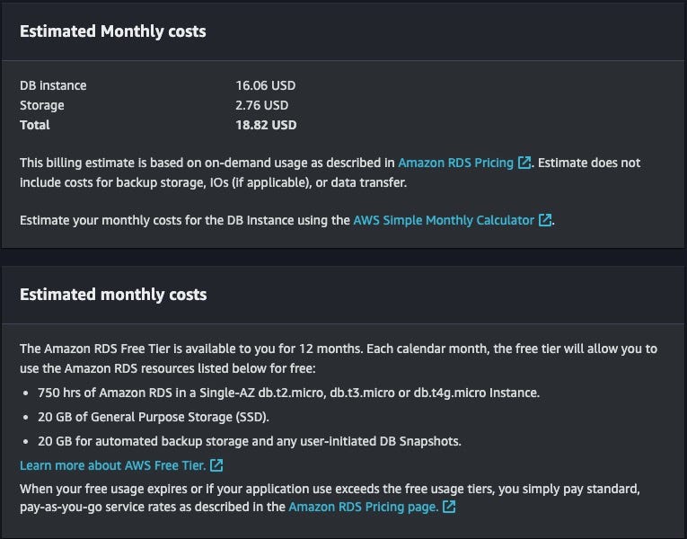Open the Amazon RDS Pricing link in billing estimate
The image size is (687, 539).
tap(455, 163)
